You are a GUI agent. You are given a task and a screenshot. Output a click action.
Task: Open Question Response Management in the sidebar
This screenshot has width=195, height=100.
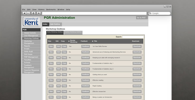coord(31,71)
